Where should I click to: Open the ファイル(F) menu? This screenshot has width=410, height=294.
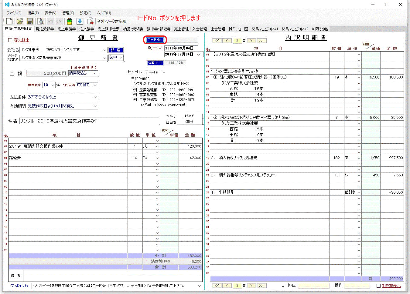[x=14, y=13]
